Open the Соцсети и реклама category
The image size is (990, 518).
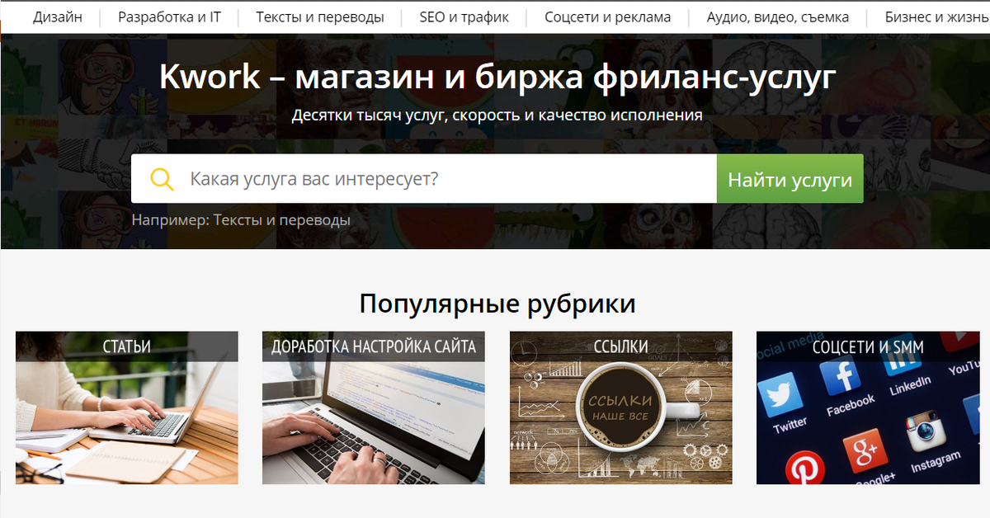608,16
